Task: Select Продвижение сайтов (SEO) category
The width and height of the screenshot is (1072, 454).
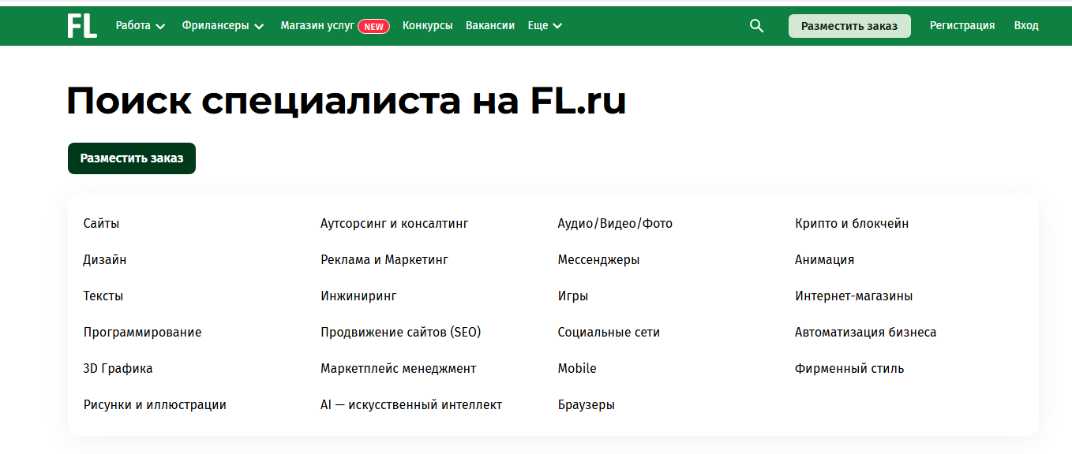Action: pos(400,333)
